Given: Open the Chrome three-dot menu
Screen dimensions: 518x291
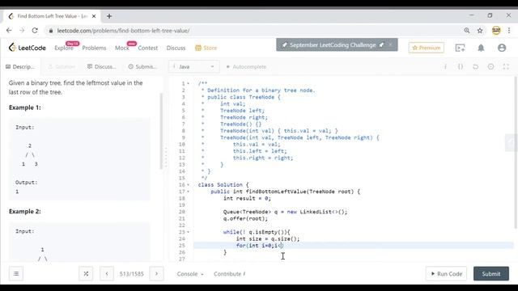Looking at the screenshot, I should 509,31.
